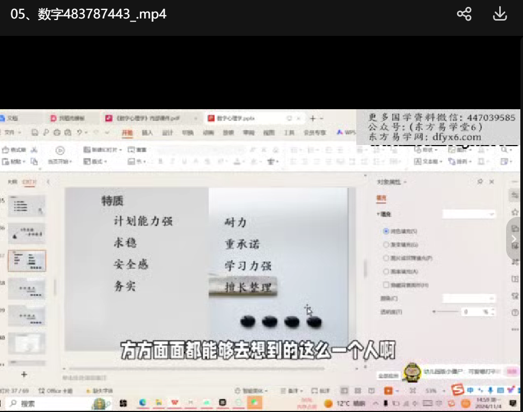Viewport: 523px width, 412px height.
Task: Click the play-from-current-slide icon in ribbon
Action: [60, 150]
